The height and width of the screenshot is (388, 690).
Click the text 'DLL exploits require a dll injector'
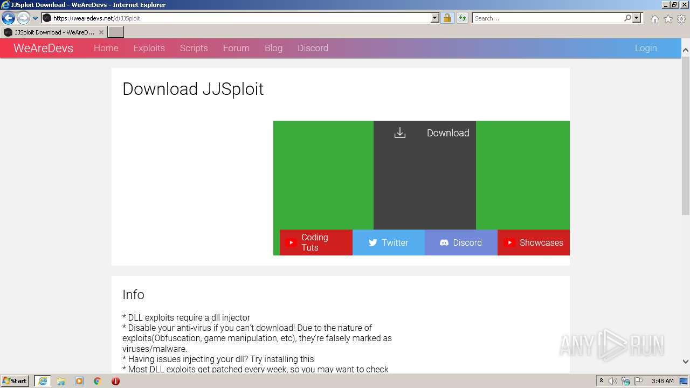coord(189,317)
